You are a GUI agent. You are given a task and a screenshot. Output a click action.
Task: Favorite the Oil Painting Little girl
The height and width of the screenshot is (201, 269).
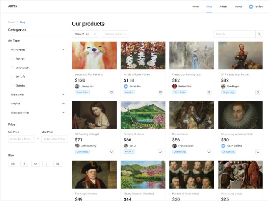coord(112,152)
